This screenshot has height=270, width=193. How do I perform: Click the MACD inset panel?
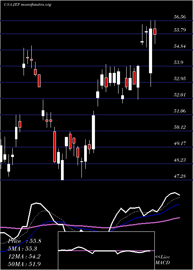tap(106, 251)
